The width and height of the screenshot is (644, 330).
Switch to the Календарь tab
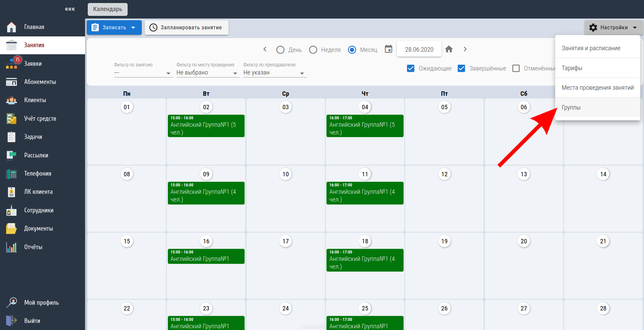tap(108, 9)
